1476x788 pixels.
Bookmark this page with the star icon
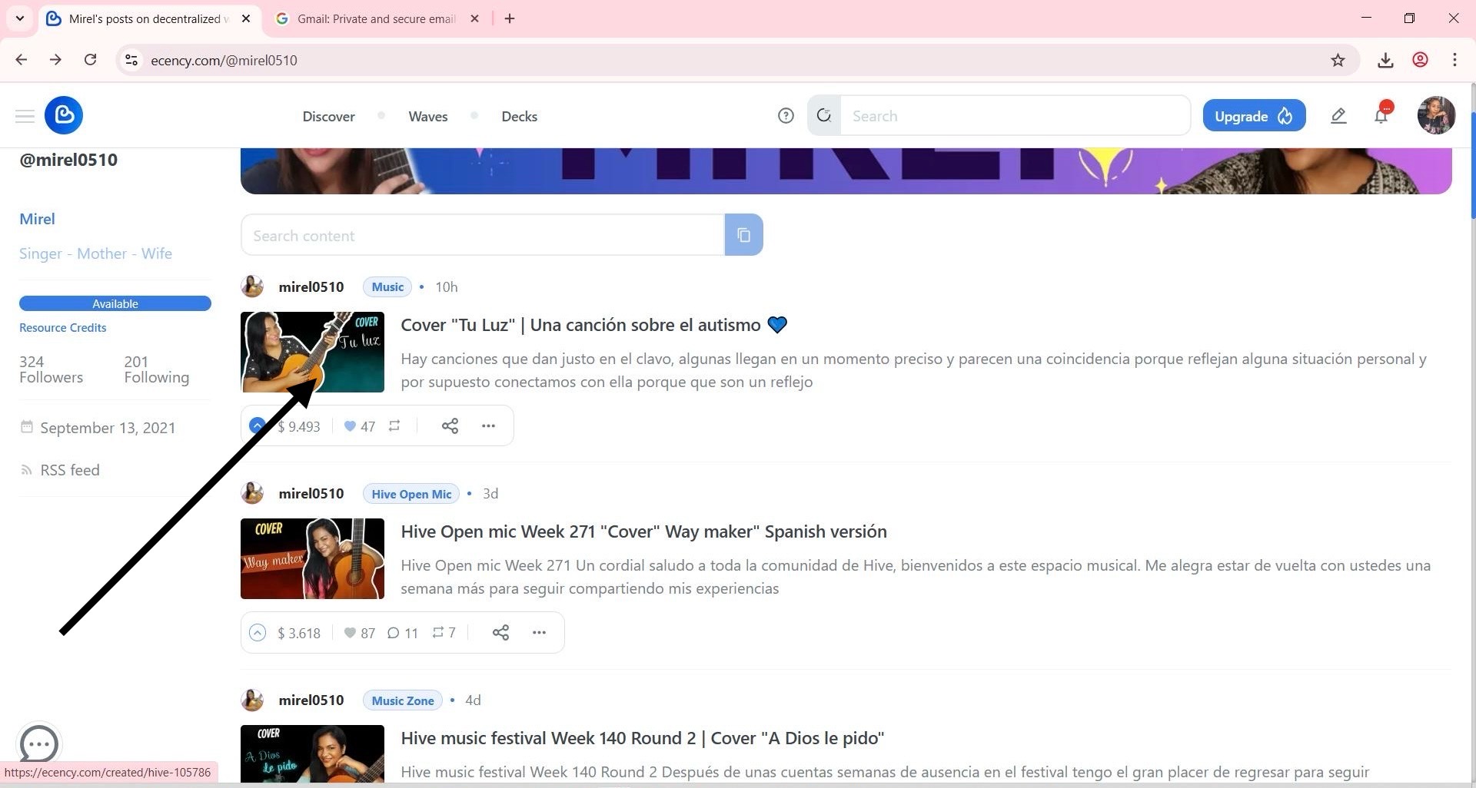coord(1338,60)
